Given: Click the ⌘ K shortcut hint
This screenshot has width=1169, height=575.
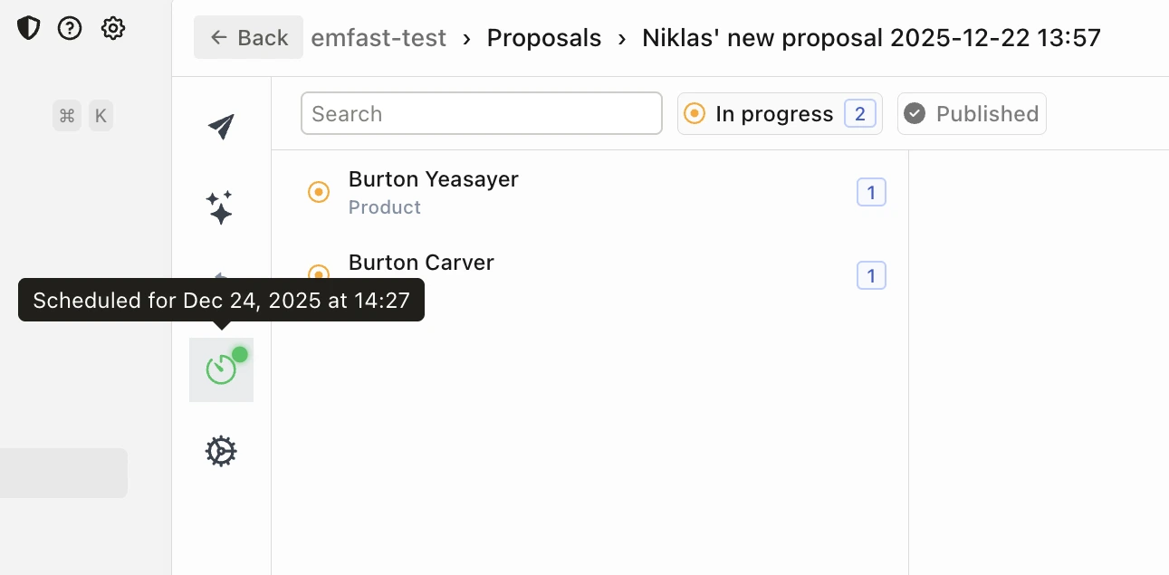Looking at the screenshot, I should [82, 116].
